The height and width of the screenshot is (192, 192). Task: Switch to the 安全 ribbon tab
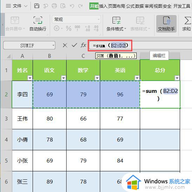pyautogui.click(x=167, y=6)
